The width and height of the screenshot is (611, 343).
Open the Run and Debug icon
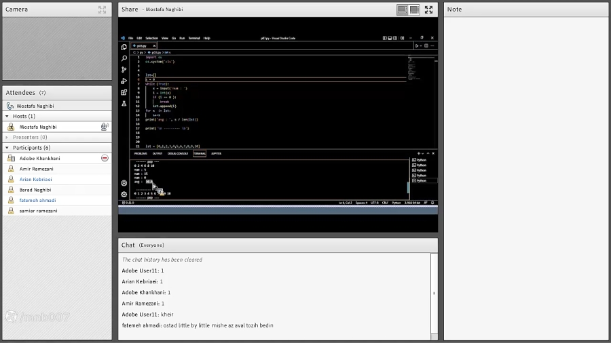pyautogui.click(x=124, y=81)
